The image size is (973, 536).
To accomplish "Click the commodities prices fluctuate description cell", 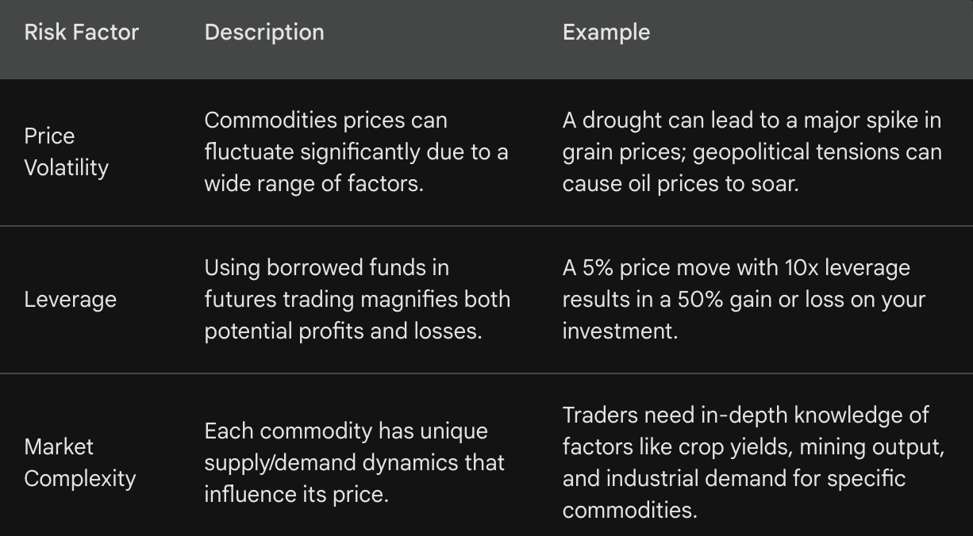I will pos(356,151).
